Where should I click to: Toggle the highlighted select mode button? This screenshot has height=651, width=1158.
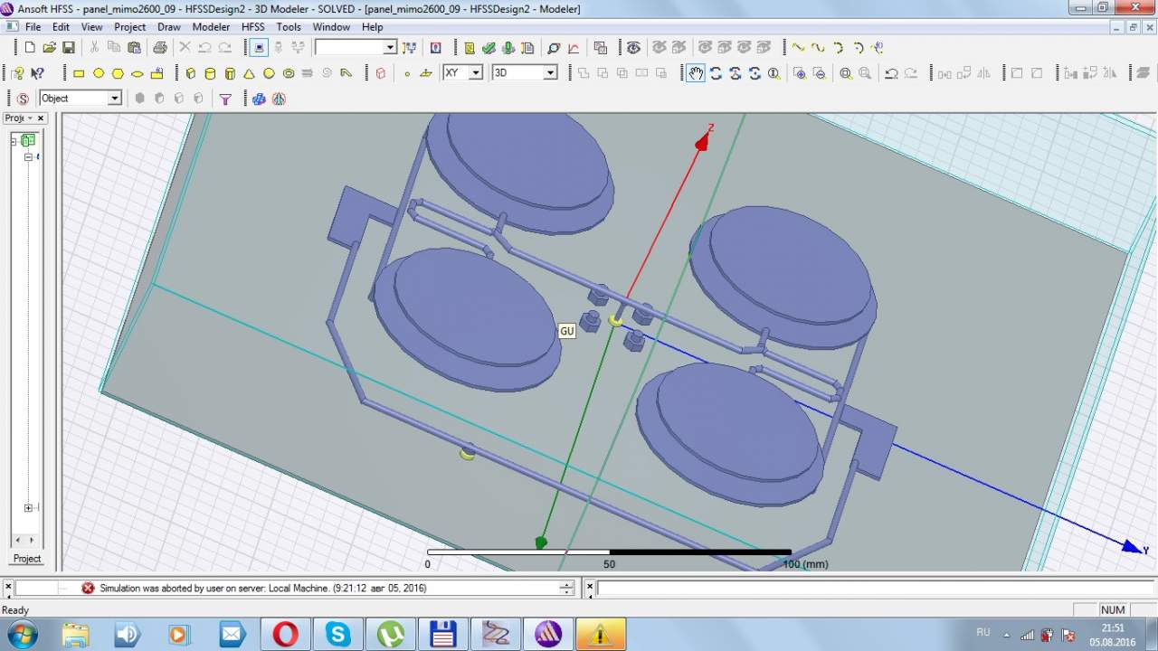coord(259,47)
